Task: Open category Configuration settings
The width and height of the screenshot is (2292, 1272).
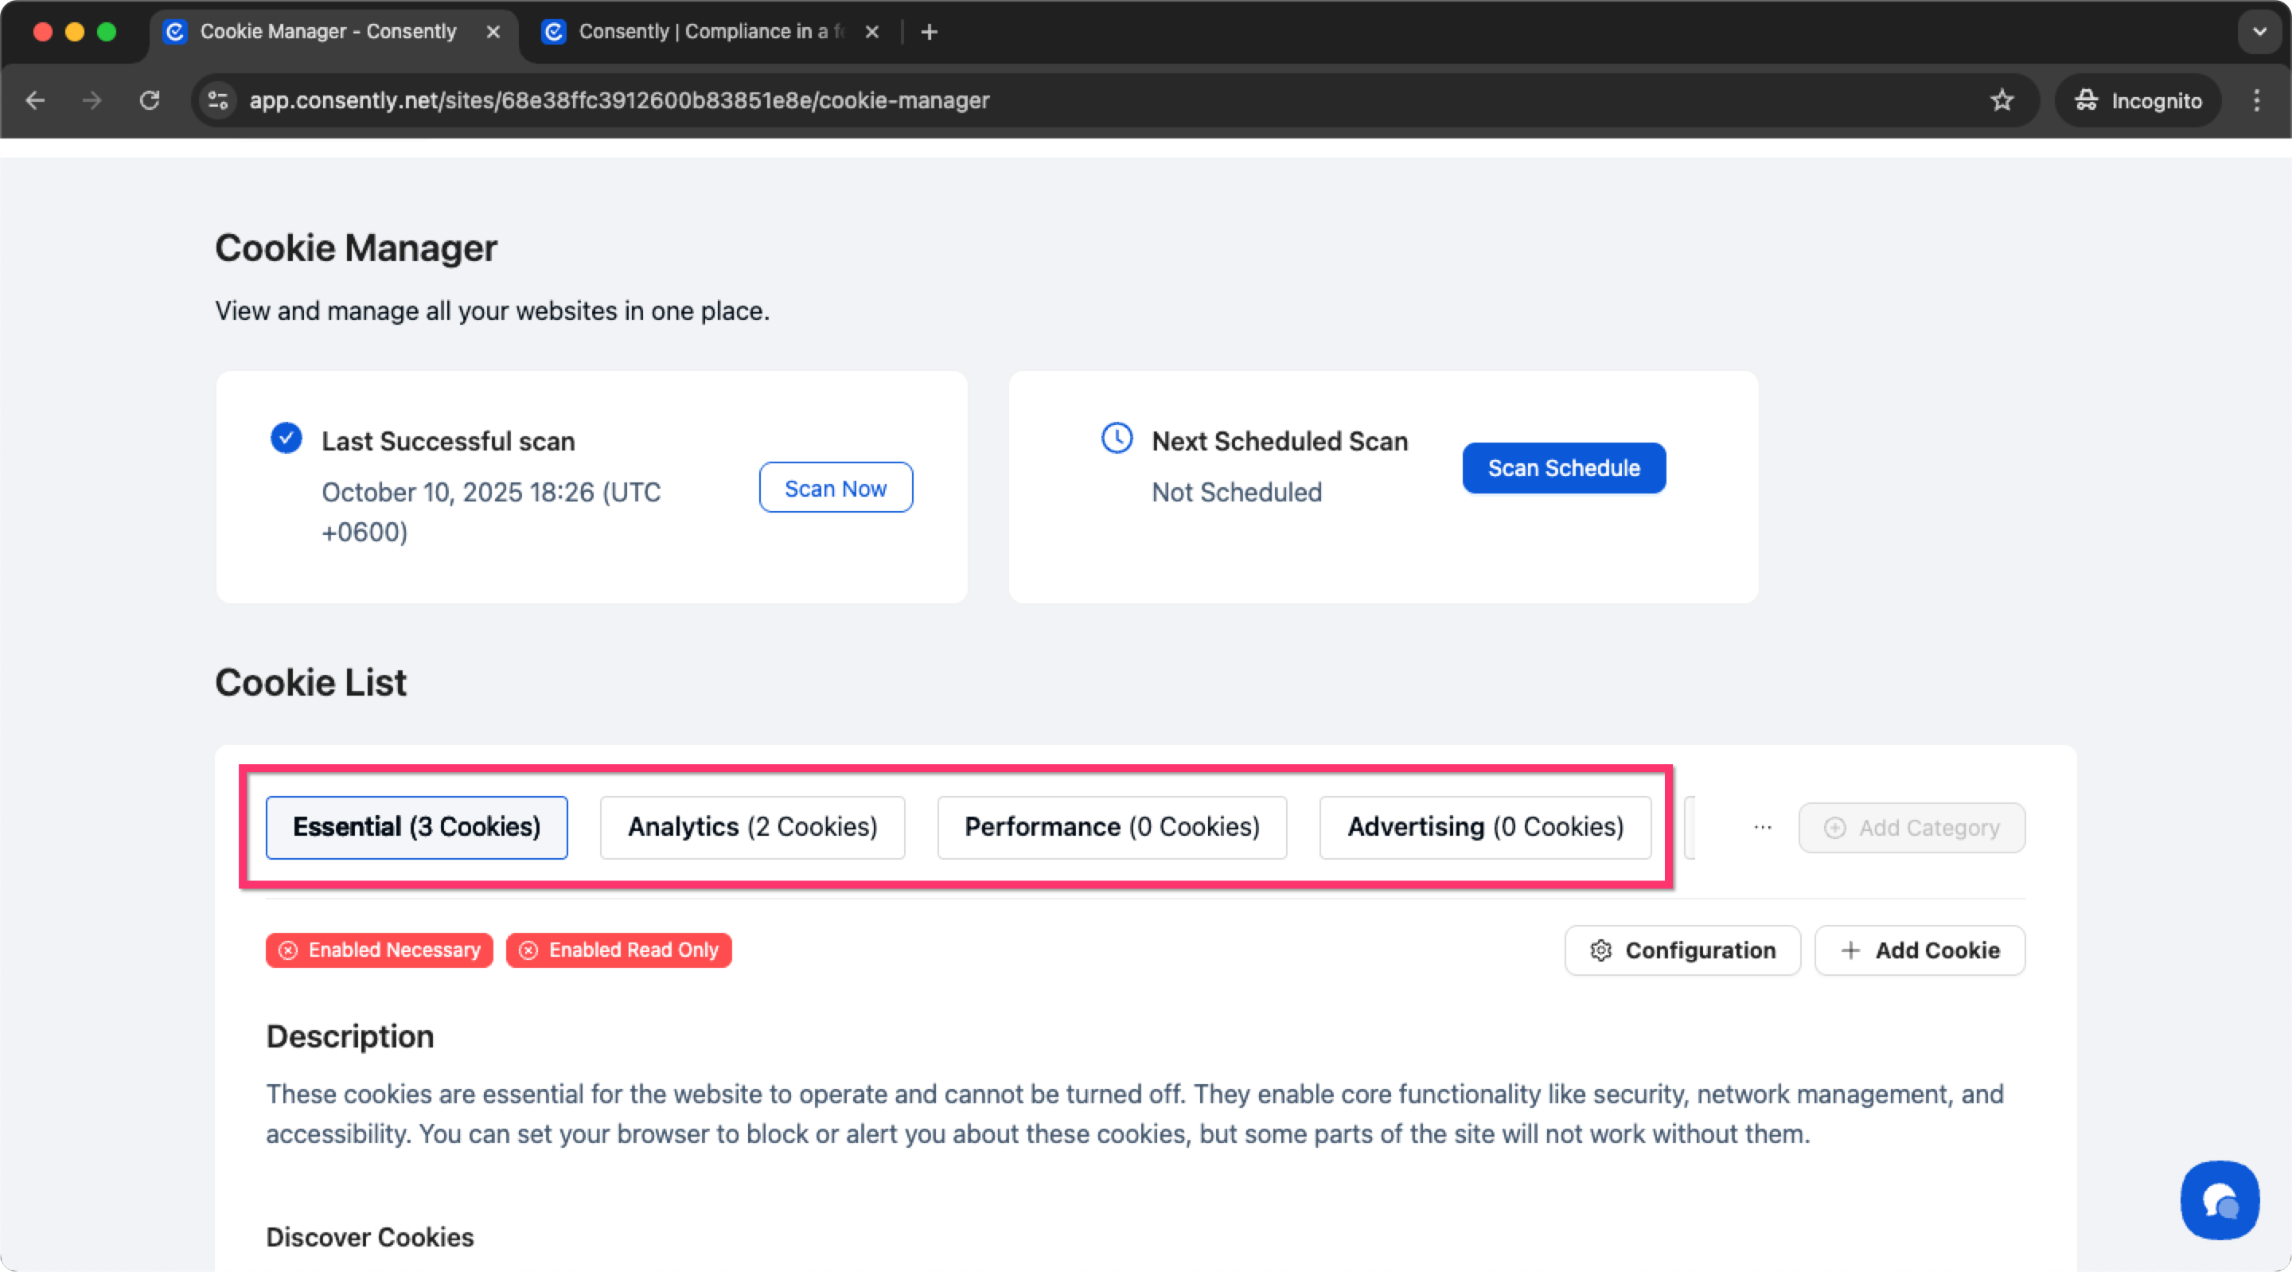Action: point(1682,950)
